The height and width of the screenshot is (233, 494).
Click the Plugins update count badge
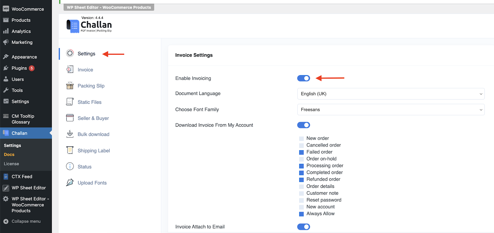click(31, 68)
